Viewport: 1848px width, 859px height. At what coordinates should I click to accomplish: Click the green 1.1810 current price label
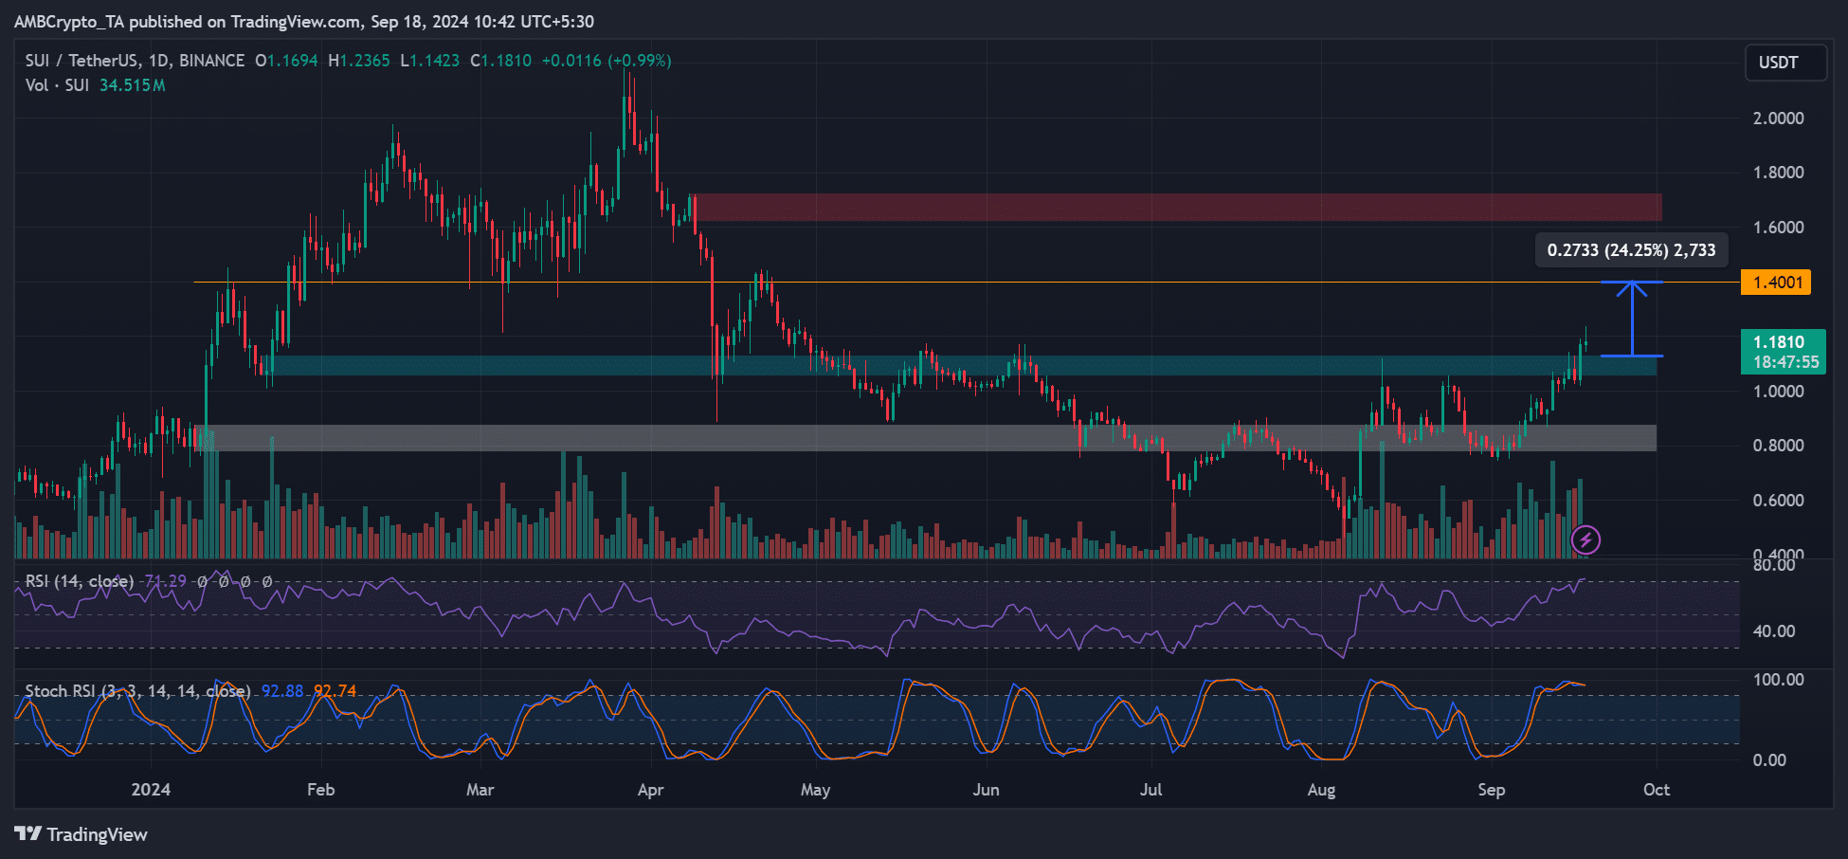point(1783,352)
